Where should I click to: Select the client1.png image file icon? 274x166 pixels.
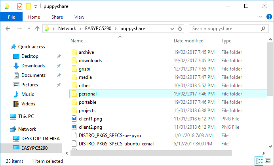click(74, 119)
